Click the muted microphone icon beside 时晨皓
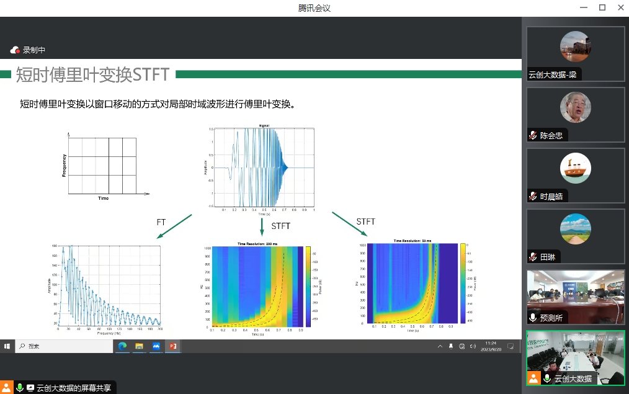629x394 pixels. pos(533,196)
